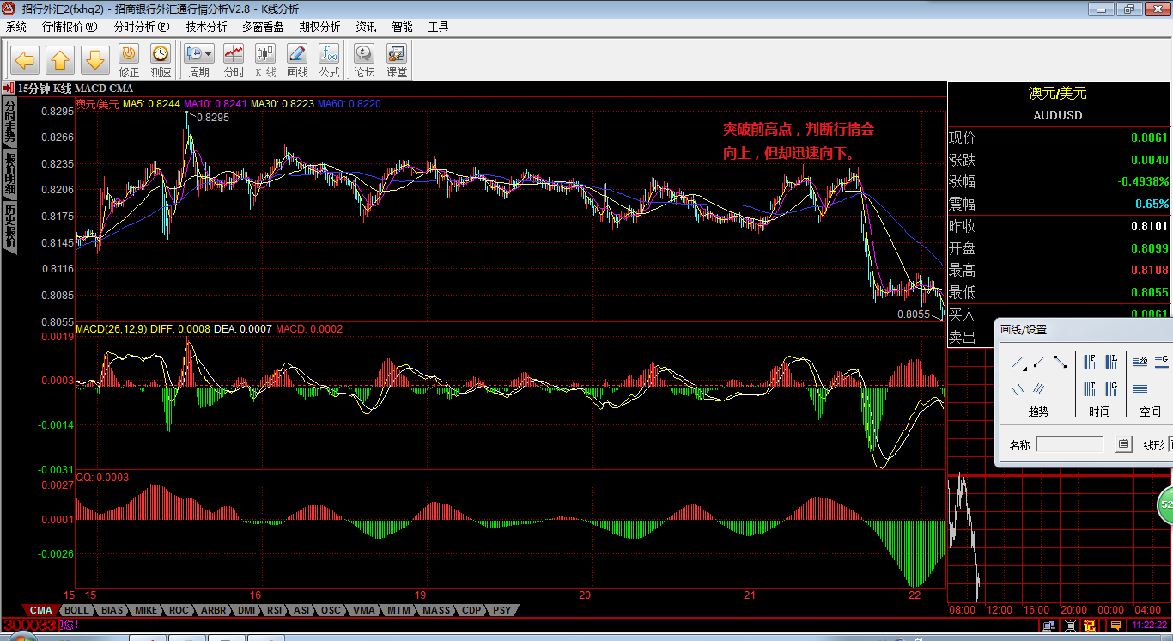
Task: Switch to the VMA indicator tab
Action: pos(364,610)
